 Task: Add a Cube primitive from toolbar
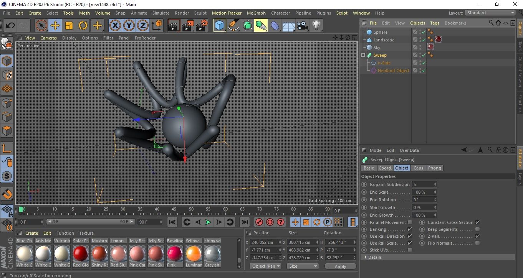(x=220, y=26)
